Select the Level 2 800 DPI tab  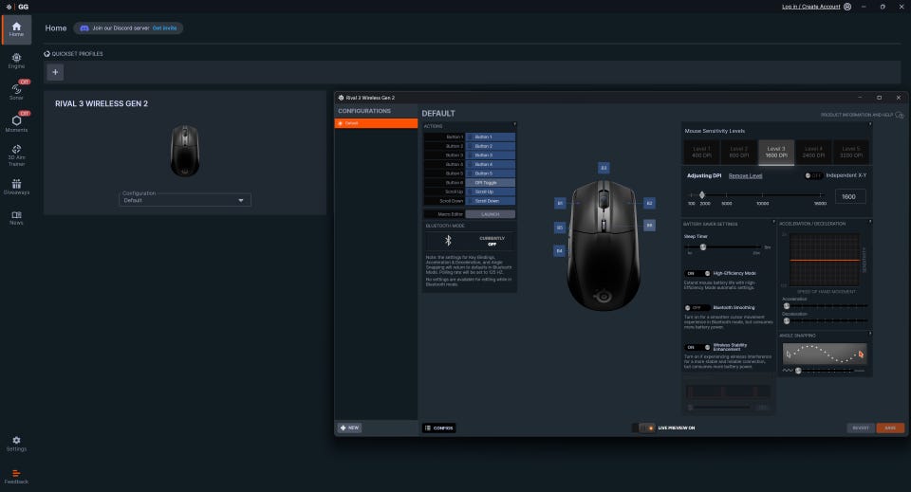(x=738, y=152)
